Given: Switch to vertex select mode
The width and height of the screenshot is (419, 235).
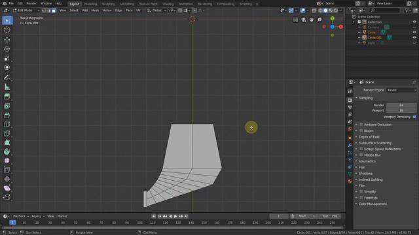Looking at the screenshot, I should click(x=44, y=10).
